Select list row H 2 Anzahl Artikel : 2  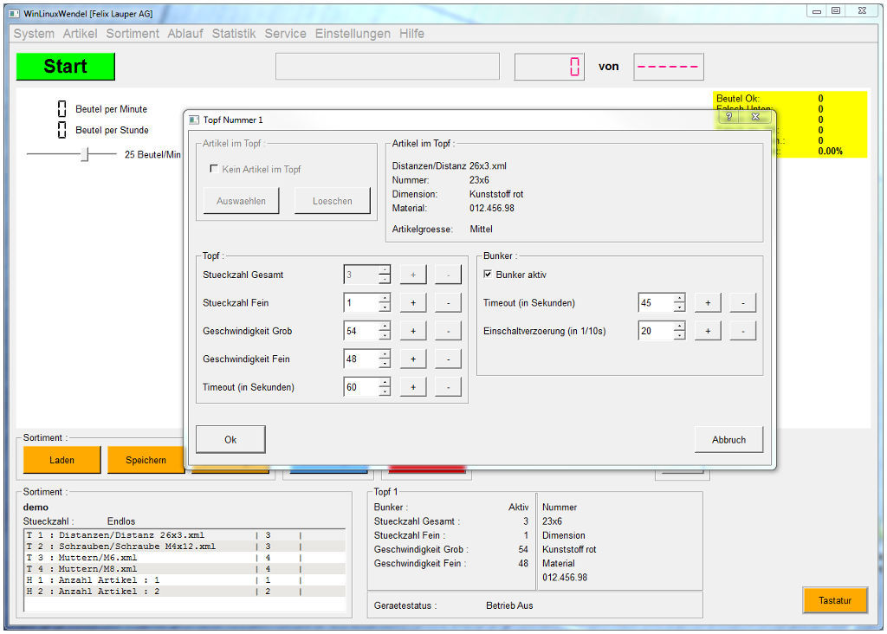[x=185, y=592]
